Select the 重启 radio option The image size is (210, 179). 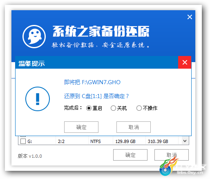(89, 108)
